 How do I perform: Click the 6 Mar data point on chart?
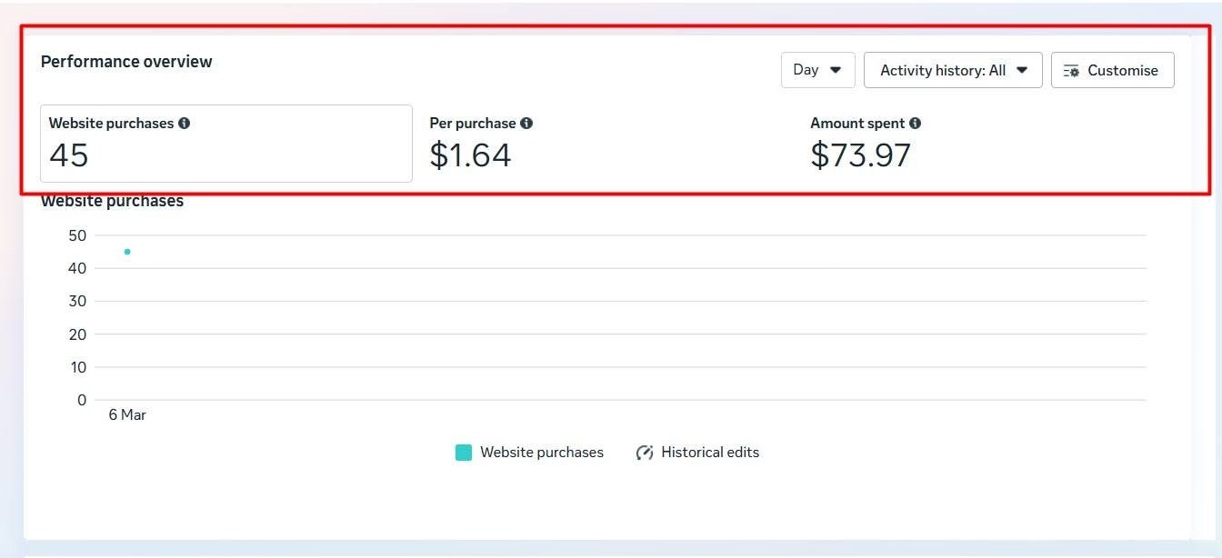[127, 252]
